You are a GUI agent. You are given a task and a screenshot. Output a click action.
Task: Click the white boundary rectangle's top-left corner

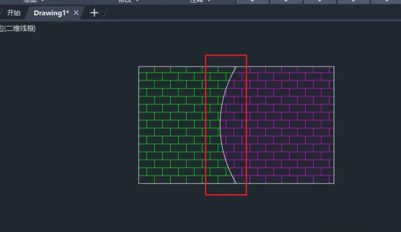coord(139,66)
